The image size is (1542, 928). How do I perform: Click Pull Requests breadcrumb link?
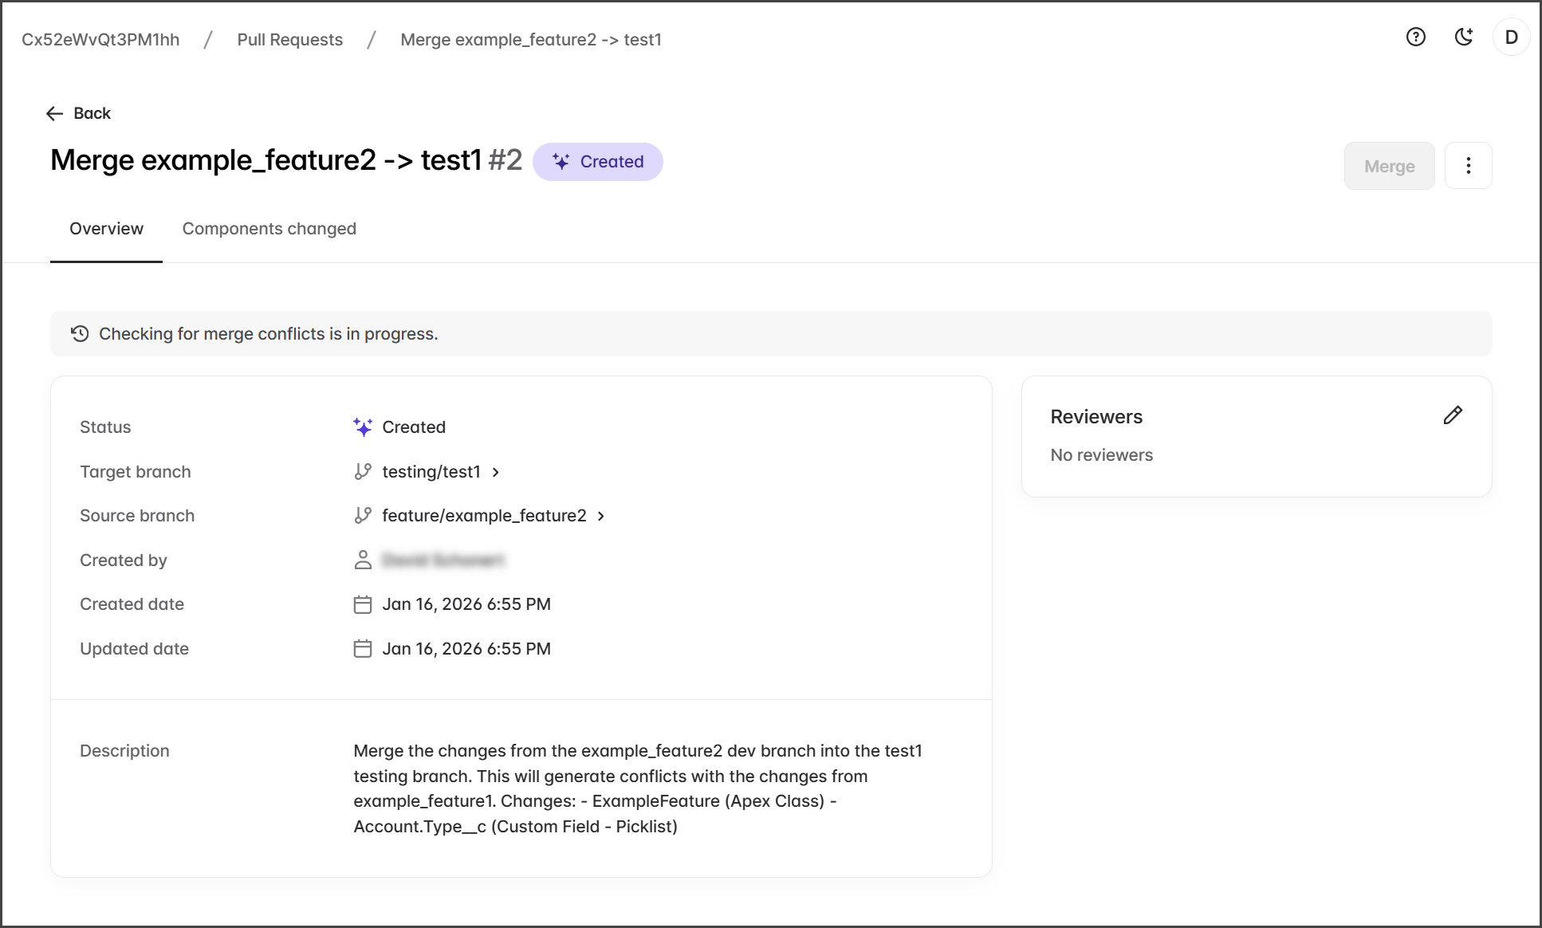tap(289, 40)
